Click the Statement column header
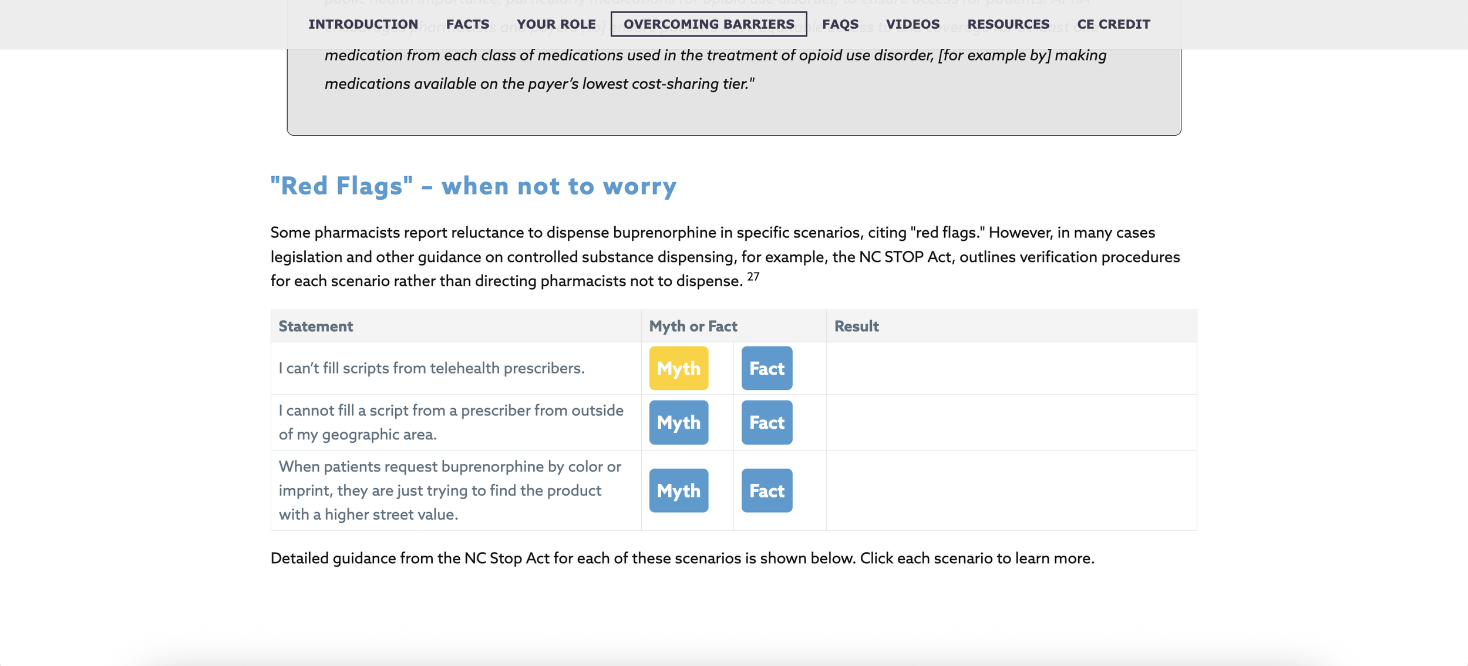This screenshot has width=1468, height=666. click(315, 327)
